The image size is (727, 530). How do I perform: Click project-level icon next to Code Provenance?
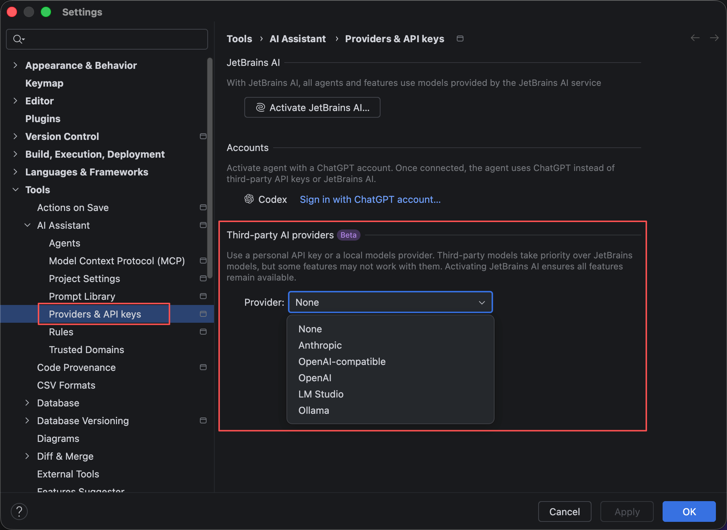[203, 367]
